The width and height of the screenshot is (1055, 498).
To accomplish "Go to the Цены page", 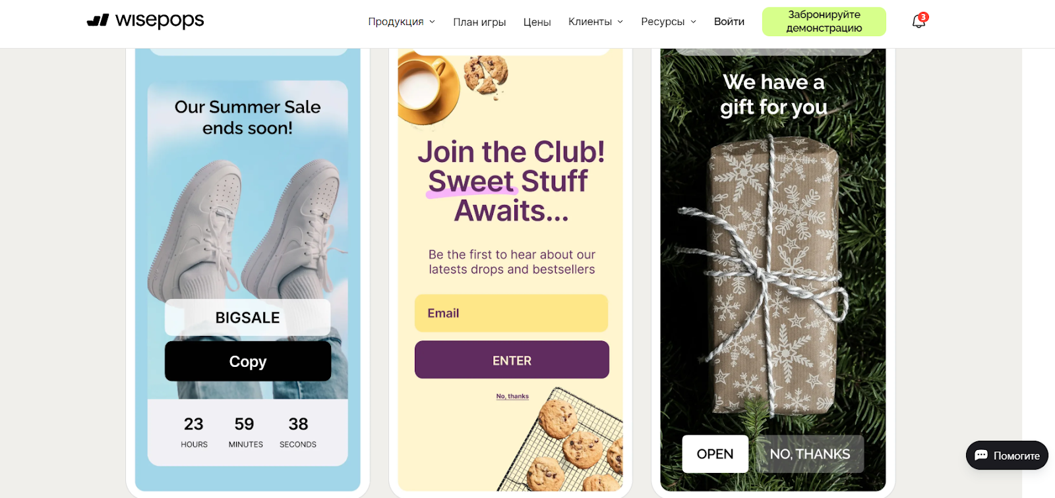I will click(537, 22).
